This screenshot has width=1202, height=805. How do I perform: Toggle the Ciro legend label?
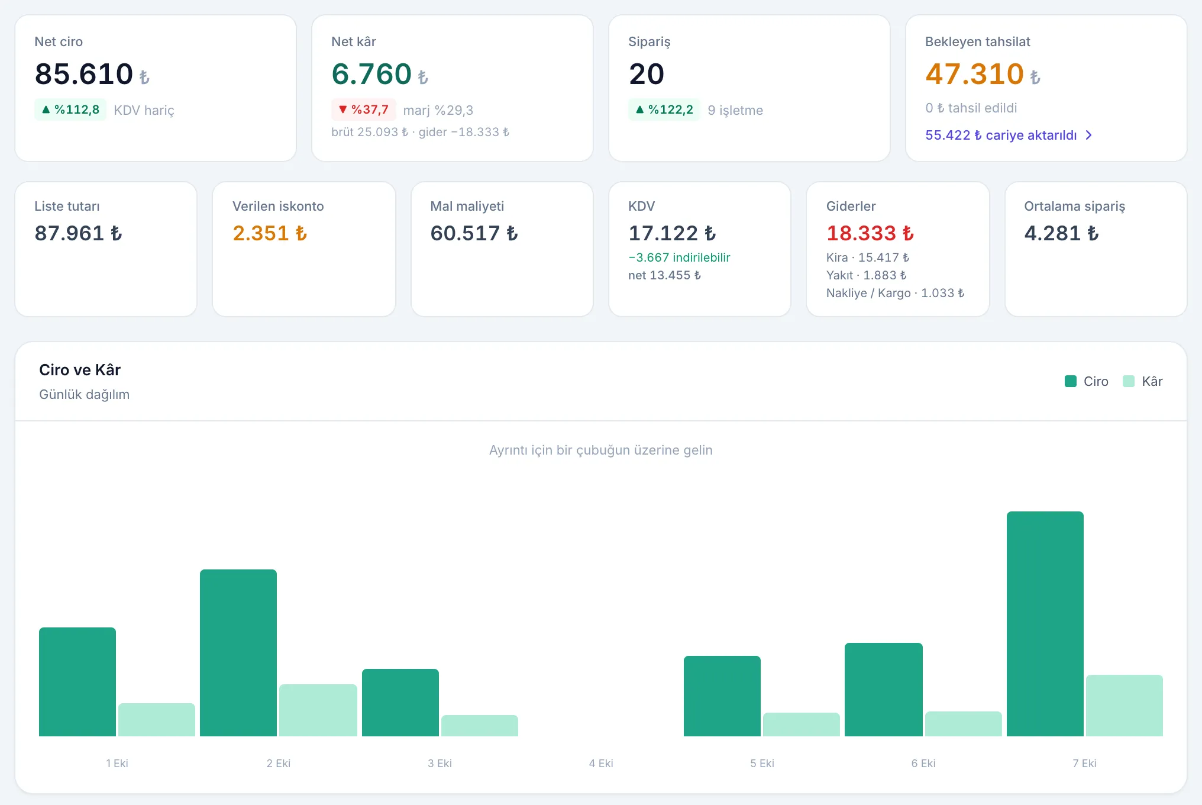(x=1096, y=381)
